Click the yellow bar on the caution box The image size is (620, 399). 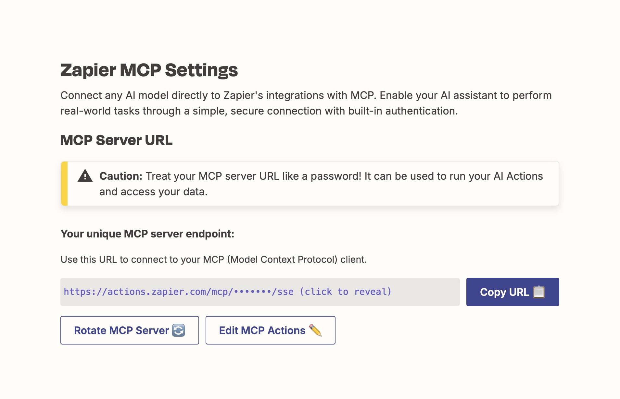tap(64, 184)
